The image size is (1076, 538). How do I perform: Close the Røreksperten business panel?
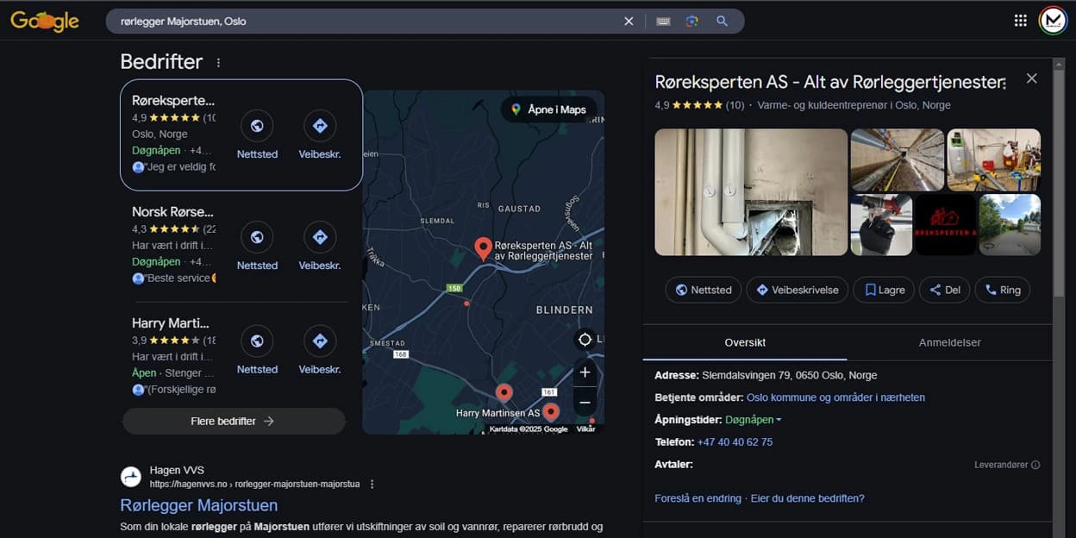pos(1032,78)
